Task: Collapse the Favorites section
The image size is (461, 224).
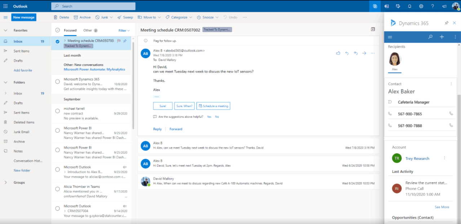Action: [x=5, y=30]
